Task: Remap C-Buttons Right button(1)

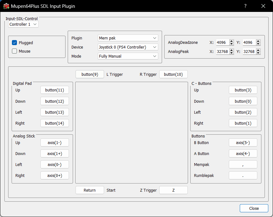Action: click(243, 123)
